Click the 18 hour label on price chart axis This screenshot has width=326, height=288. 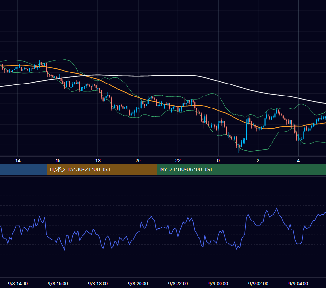pos(98,161)
